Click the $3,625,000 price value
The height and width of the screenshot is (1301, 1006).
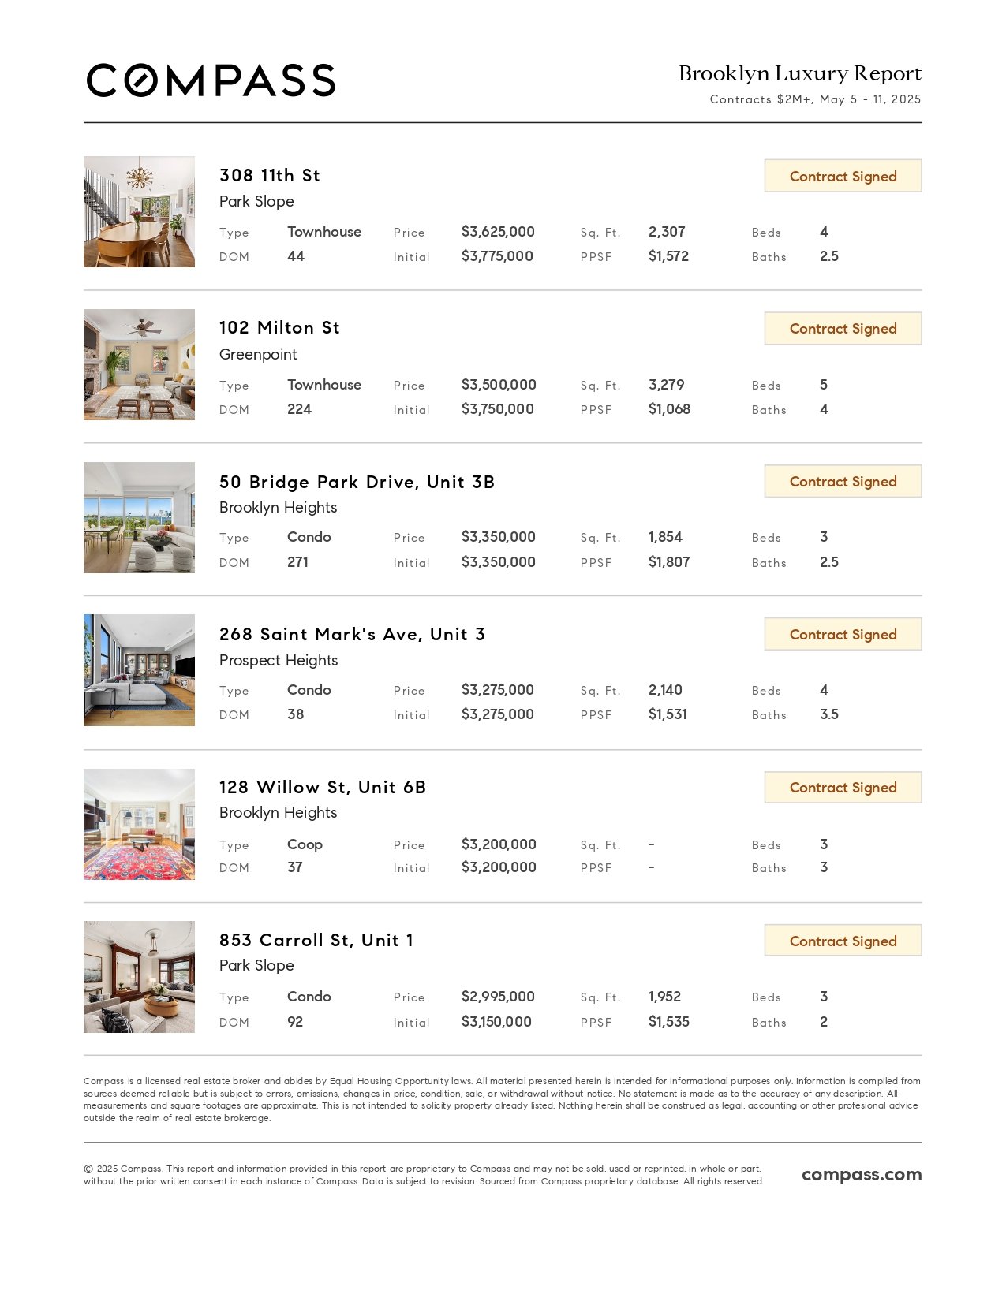[x=498, y=232]
